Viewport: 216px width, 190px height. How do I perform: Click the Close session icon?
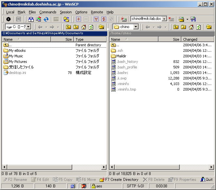click(171, 19)
